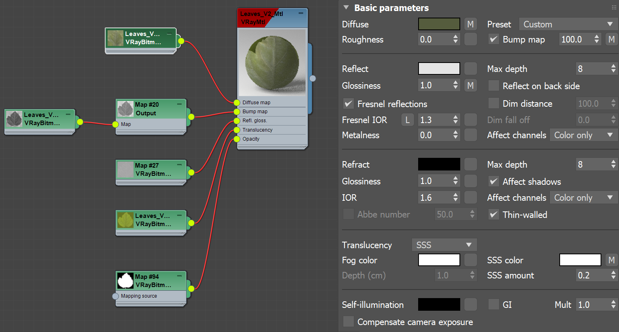Click the Leaves_V2_Mtl material preview sphere
619x332 pixels.
tap(272, 61)
